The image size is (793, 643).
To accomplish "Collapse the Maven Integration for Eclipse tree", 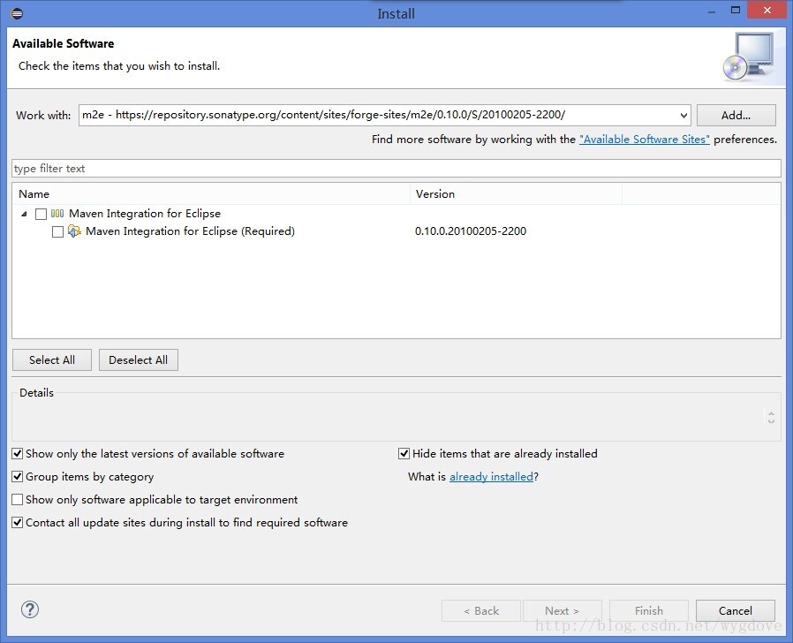I will 24,214.
